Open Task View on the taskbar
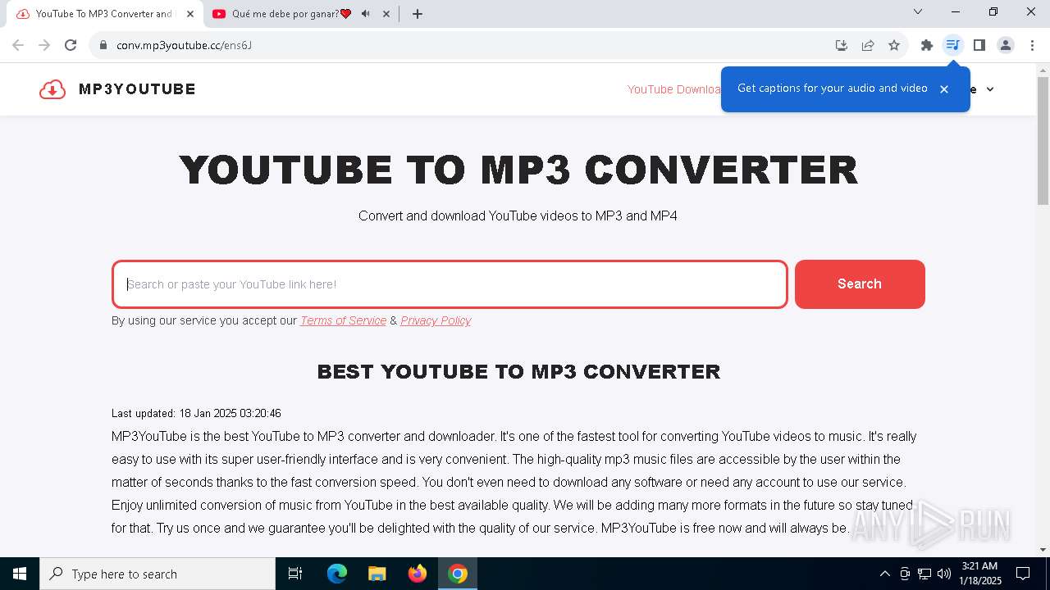Viewport: 1050px width, 590px height. 295,574
